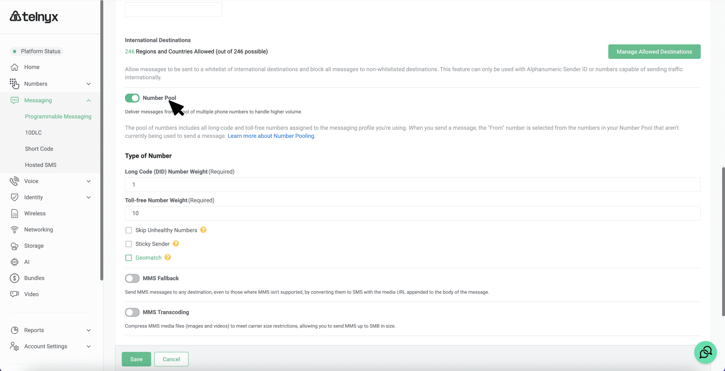Screen dimensions: 725x371
Task: Open the Home page from sidebar
Action: pyautogui.click(x=32, y=67)
